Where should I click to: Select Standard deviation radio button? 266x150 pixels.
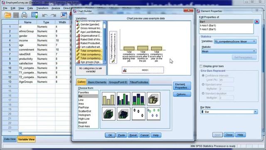tap(203, 93)
